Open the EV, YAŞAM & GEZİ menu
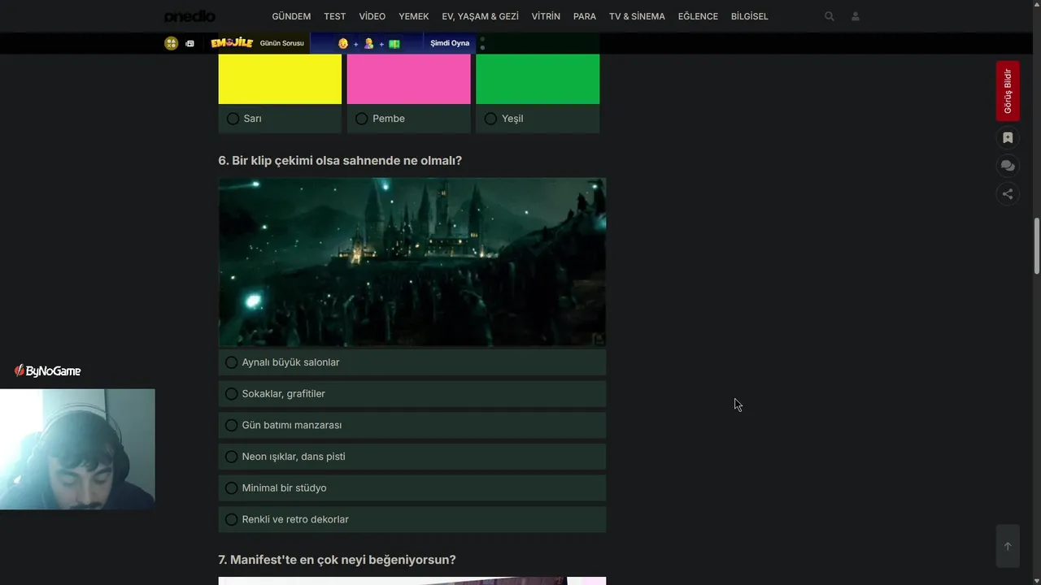The image size is (1041, 585). [x=480, y=16]
